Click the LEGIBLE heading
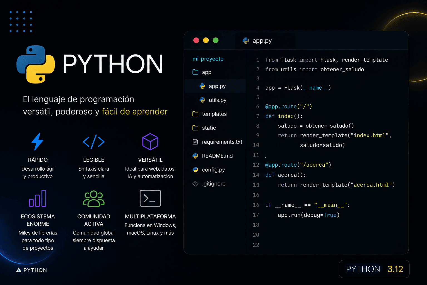 (94, 160)
